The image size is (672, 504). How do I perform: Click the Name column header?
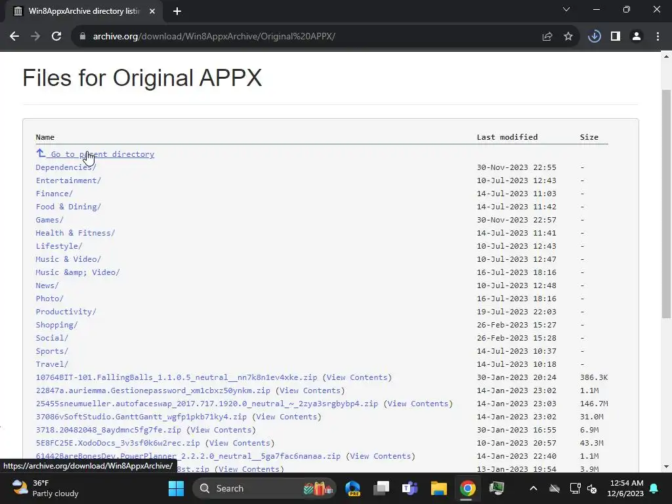tap(45, 137)
